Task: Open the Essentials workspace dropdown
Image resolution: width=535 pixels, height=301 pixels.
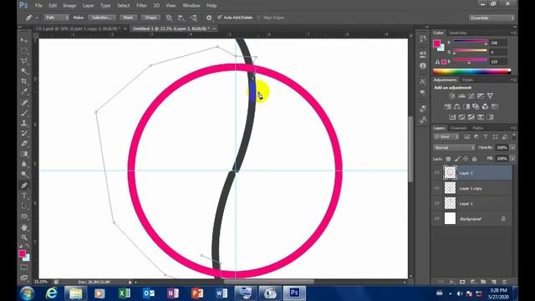Action: click(x=492, y=18)
